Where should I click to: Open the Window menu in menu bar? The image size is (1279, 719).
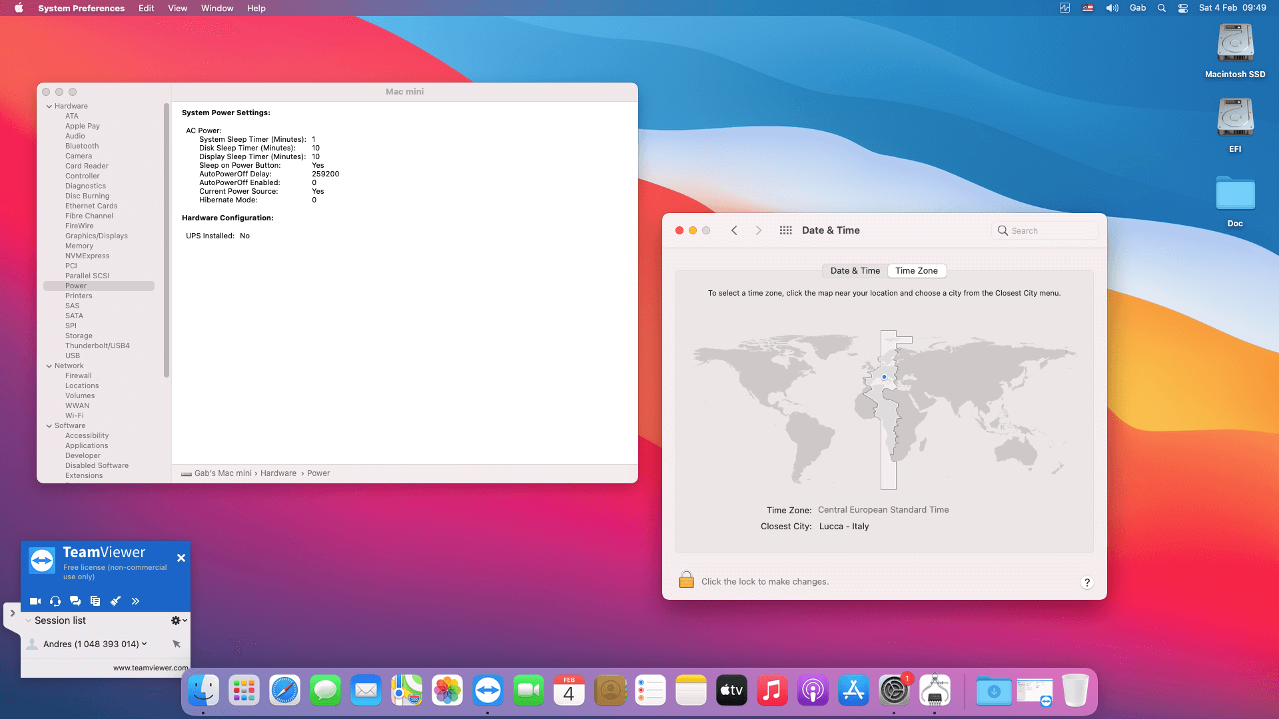point(217,8)
